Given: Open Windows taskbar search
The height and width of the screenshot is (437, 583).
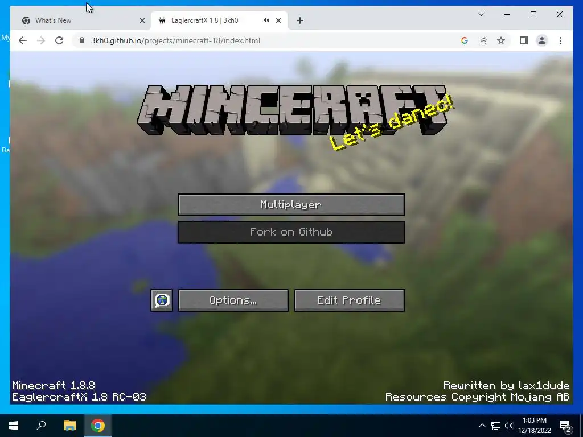Looking at the screenshot, I should (x=41, y=426).
